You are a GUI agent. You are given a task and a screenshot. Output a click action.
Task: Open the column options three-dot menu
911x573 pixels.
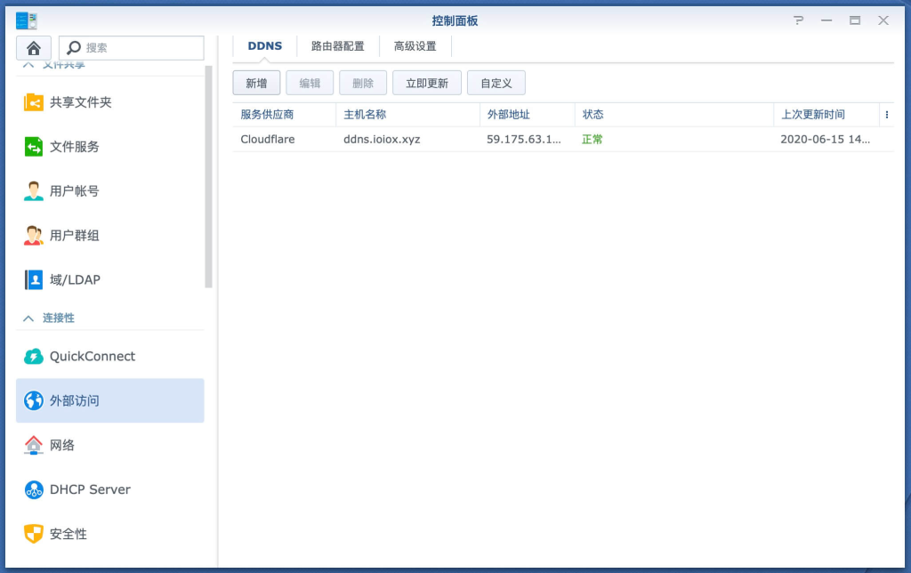tap(887, 115)
